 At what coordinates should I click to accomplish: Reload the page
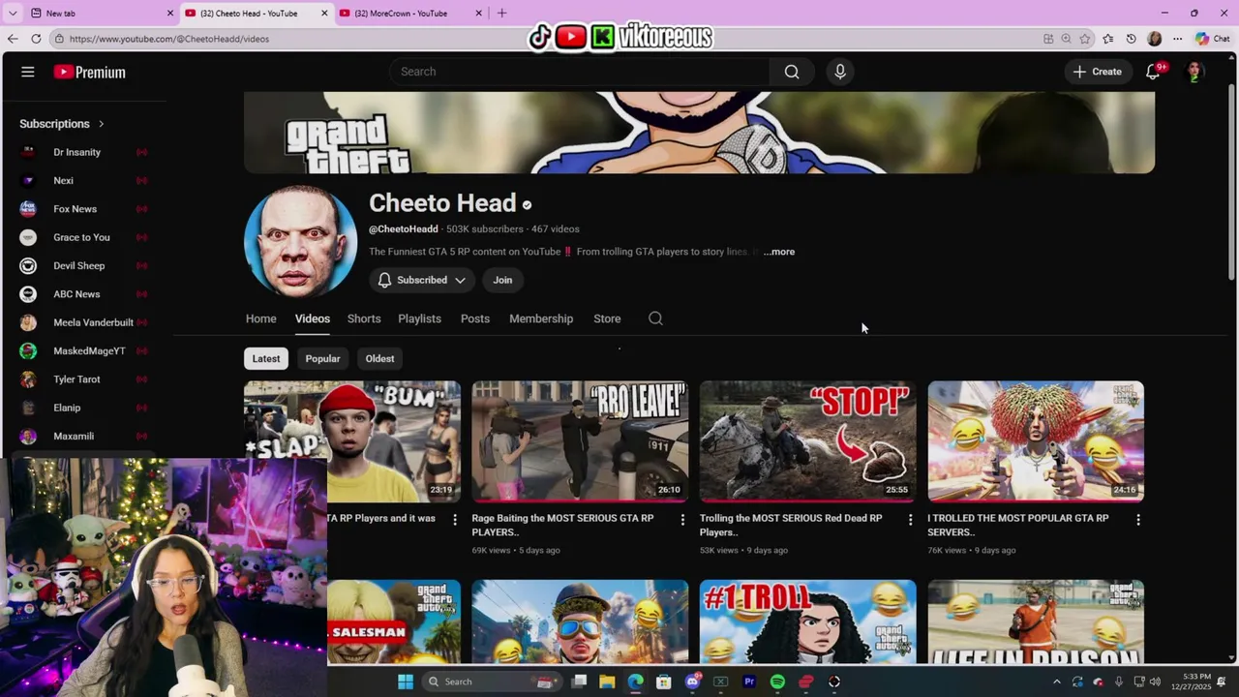36,39
